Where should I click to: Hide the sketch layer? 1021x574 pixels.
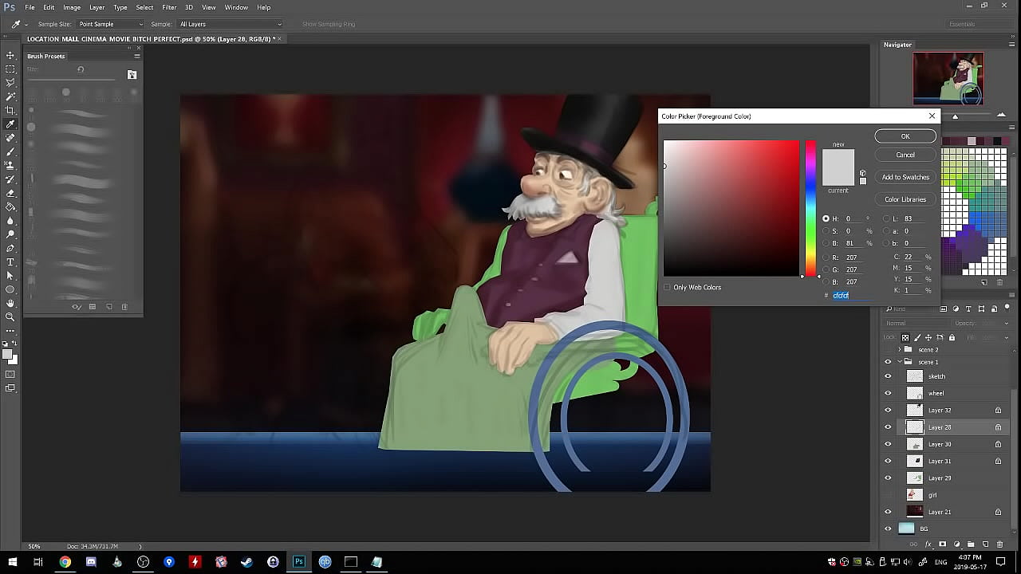point(888,376)
